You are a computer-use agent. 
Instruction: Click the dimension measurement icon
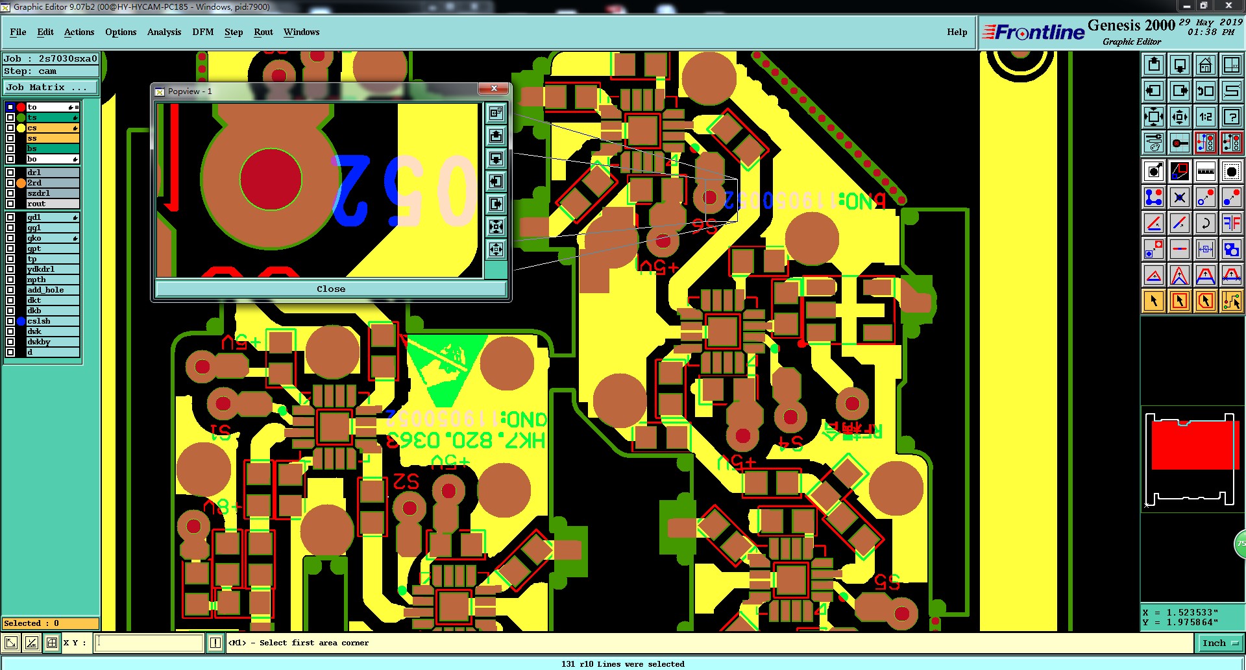click(1206, 249)
